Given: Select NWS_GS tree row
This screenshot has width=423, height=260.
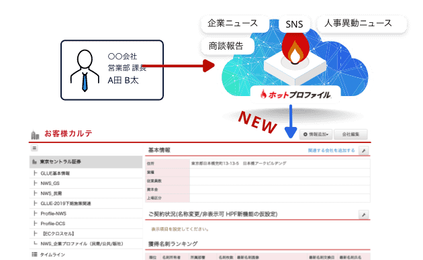Looking at the screenshot, I should tap(86, 183).
